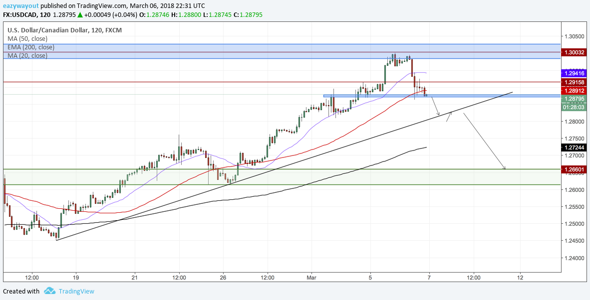This screenshot has height=300, width=590.
Task: Click the 01:28:03 bar countdown label
Action: pos(574,107)
